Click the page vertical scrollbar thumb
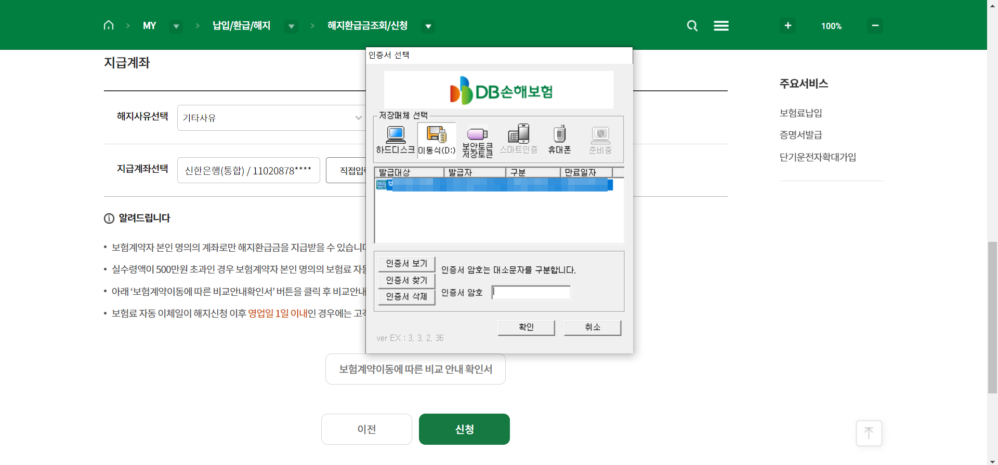The width and height of the screenshot is (998, 465). pos(992,318)
